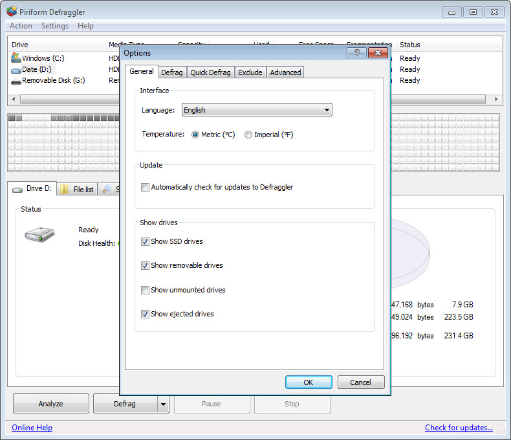Uncheck Show SSD drives
Viewport: 511px width, 440px height.
pos(145,241)
